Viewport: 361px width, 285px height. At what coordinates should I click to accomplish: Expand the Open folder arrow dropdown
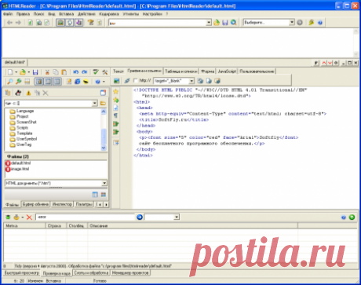tap(29, 72)
